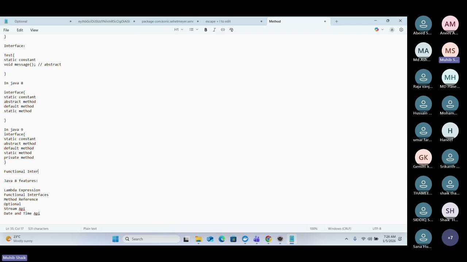The width and height of the screenshot is (467, 262).
Task: Open Outlook from the taskbar
Action: [x=210, y=239]
